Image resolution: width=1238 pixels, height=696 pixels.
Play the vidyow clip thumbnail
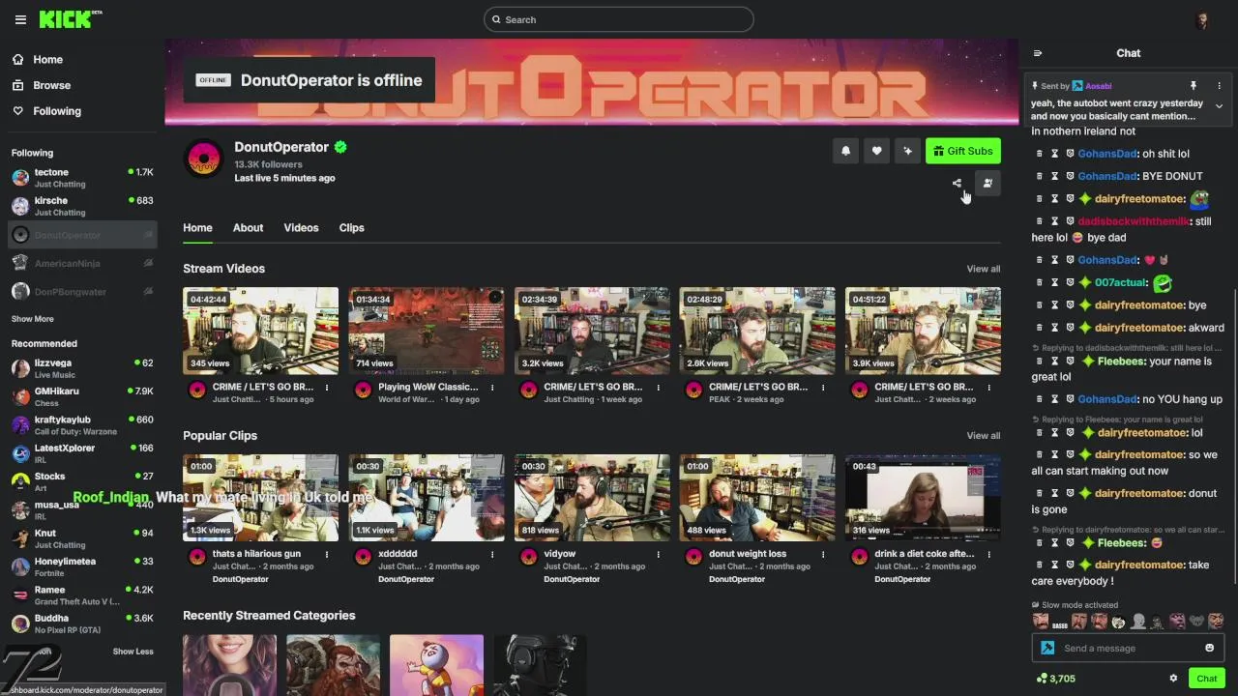click(x=591, y=498)
